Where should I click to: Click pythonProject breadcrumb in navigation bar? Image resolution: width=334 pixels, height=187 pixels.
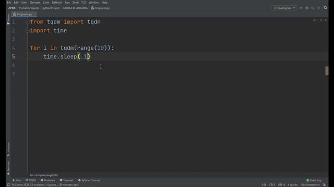[51, 8]
